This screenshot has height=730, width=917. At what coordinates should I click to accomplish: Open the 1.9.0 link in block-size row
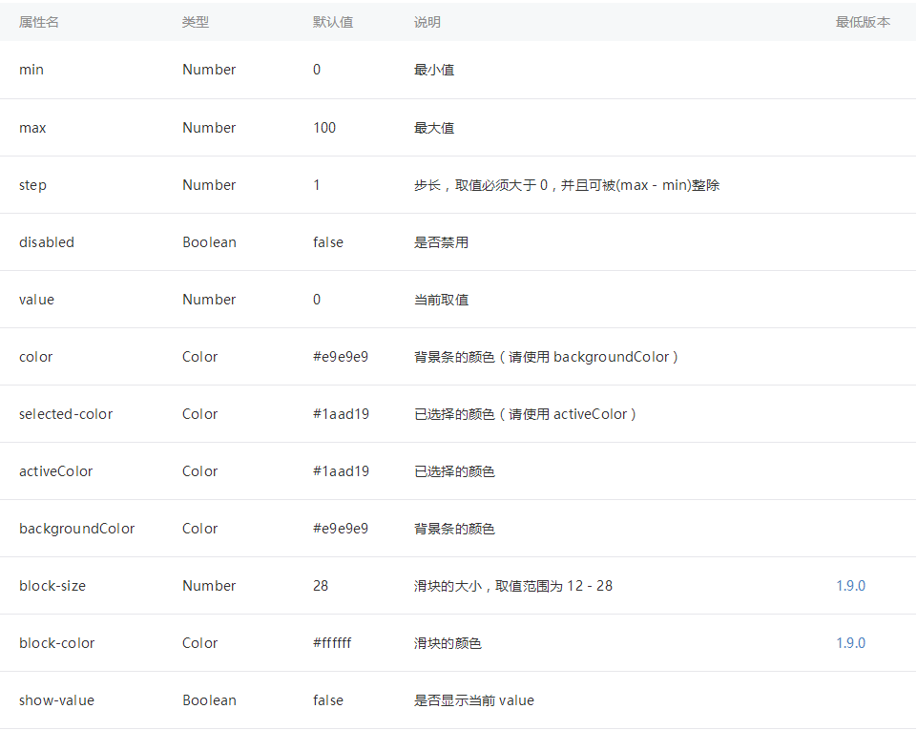coord(850,586)
